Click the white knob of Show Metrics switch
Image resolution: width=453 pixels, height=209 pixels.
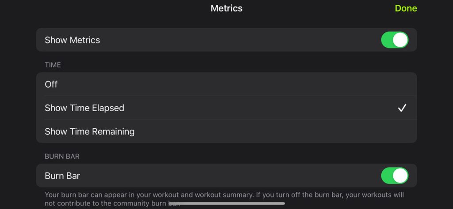[x=400, y=40]
